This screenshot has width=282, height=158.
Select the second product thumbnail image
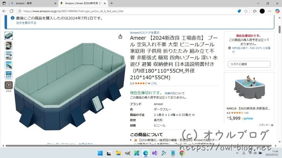point(9,46)
